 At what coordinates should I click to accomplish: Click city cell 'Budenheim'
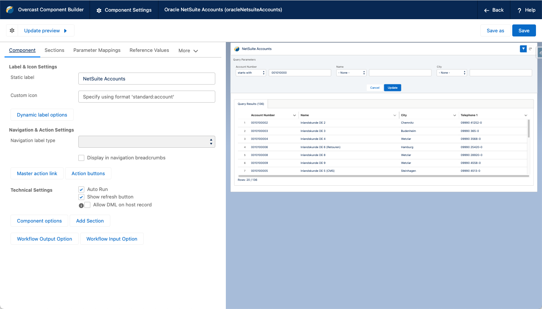pyautogui.click(x=408, y=131)
